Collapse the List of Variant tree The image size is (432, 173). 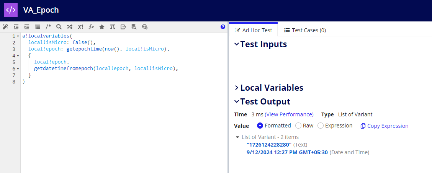coord(237,137)
